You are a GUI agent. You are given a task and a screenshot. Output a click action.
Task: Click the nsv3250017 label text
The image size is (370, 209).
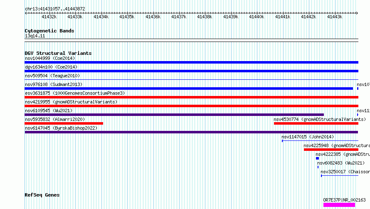pos(345,172)
